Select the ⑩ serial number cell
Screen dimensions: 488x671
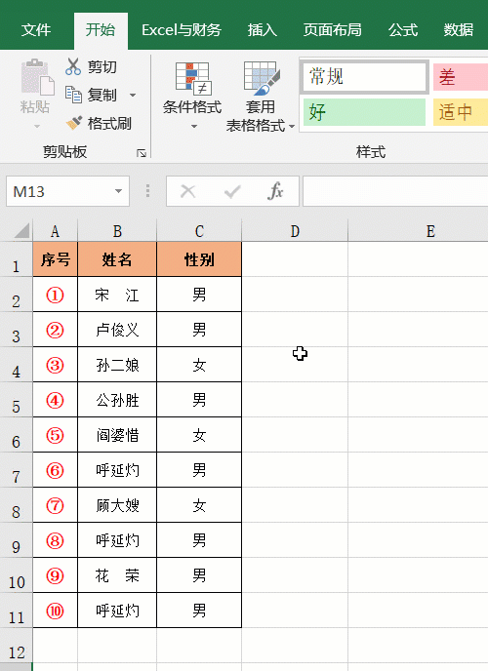click(x=56, y=611)
